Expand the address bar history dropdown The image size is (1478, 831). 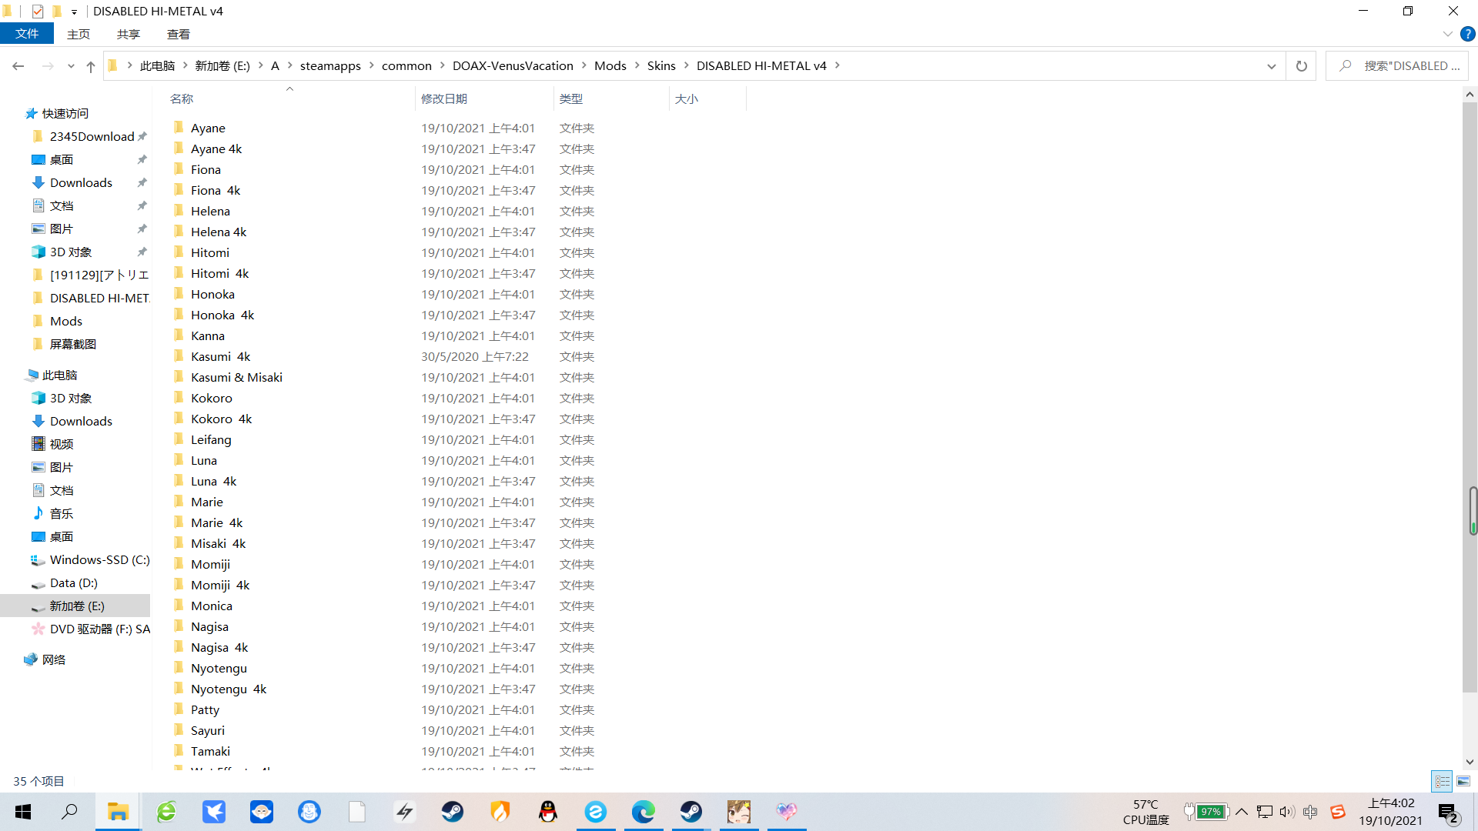(x=1271, y=66)
